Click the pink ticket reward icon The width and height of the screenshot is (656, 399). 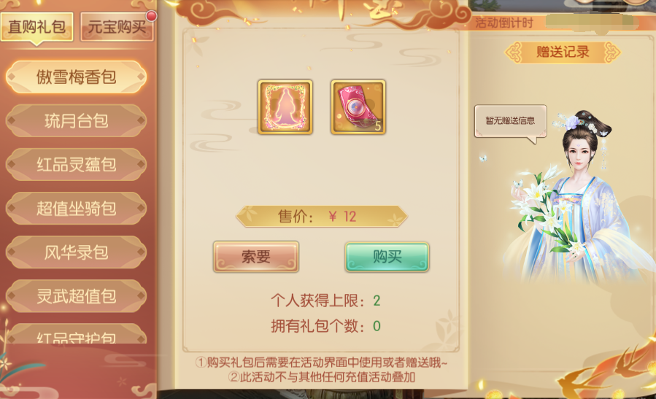(358, 107)
